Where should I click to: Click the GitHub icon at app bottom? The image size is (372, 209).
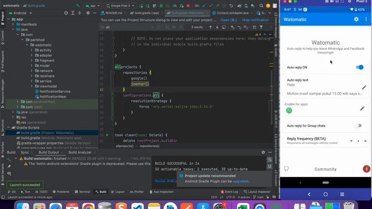pos(287,169)
